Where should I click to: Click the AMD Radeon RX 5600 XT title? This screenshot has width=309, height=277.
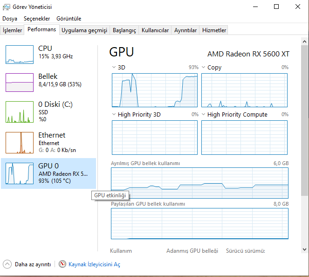tap(248, 54)
